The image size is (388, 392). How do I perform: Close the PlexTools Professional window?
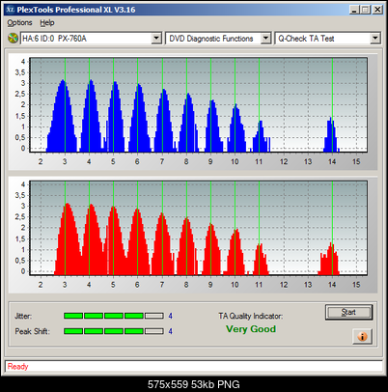(x=377, y=10)
